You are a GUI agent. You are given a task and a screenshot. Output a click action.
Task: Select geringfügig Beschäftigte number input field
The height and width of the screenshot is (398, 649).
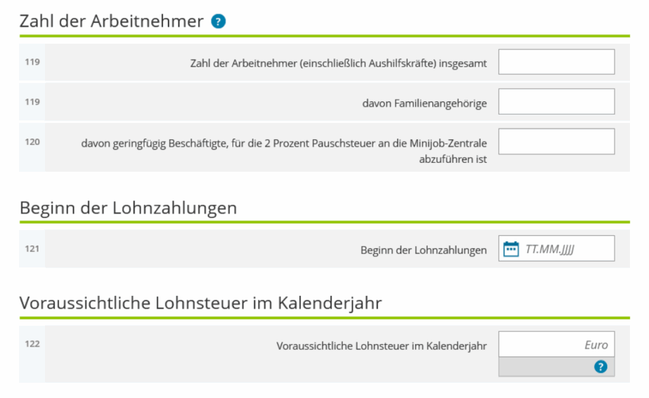556,141
